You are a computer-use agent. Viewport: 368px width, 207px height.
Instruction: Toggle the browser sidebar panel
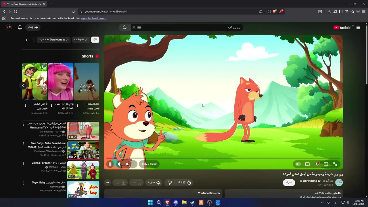(341, 11)
